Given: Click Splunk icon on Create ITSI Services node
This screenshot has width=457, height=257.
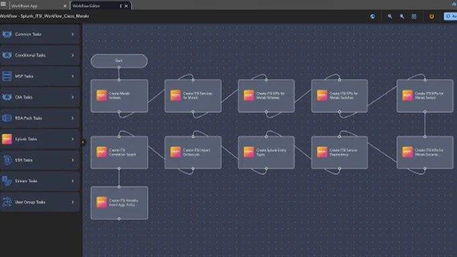Looking at the screenshot, I should tap(175, 95).
